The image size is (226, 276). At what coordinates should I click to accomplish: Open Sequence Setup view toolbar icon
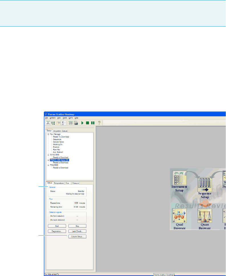[x=53, y=123]
